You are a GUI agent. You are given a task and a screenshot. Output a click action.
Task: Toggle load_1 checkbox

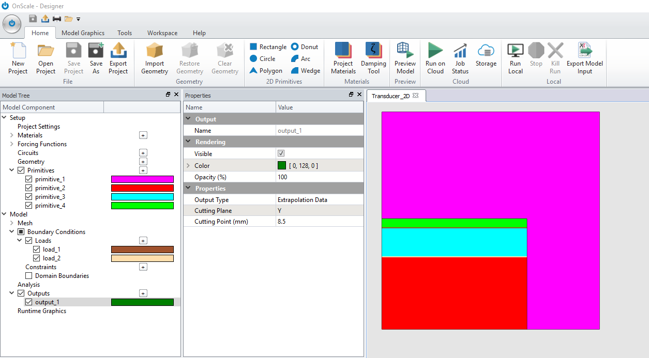point(37,250)
